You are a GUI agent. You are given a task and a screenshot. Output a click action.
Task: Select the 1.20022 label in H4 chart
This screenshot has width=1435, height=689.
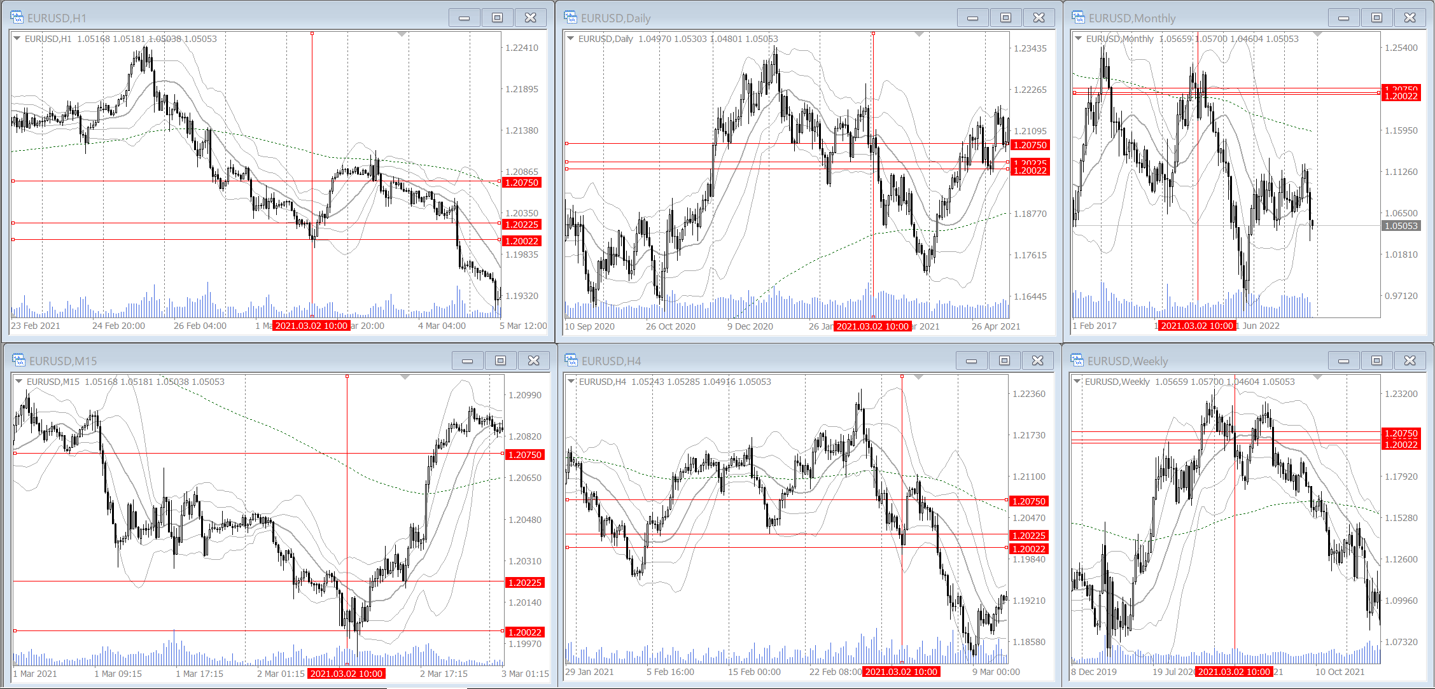point(1029,549)
